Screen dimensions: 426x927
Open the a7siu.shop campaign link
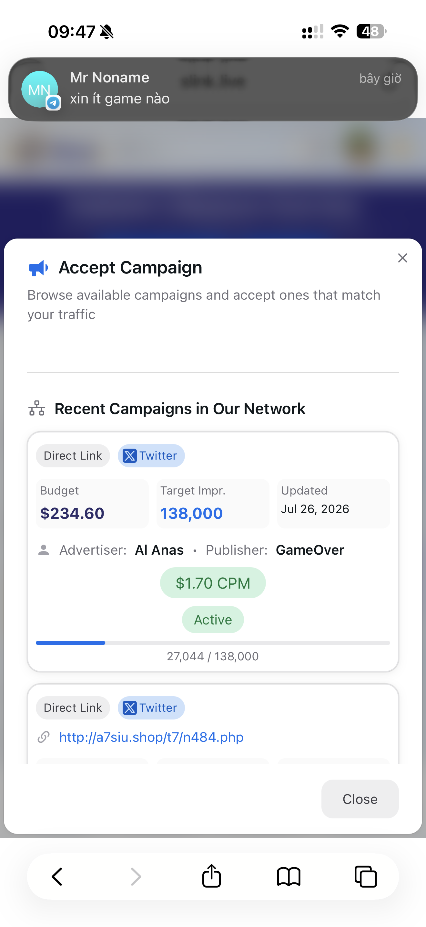click(151, 737)
